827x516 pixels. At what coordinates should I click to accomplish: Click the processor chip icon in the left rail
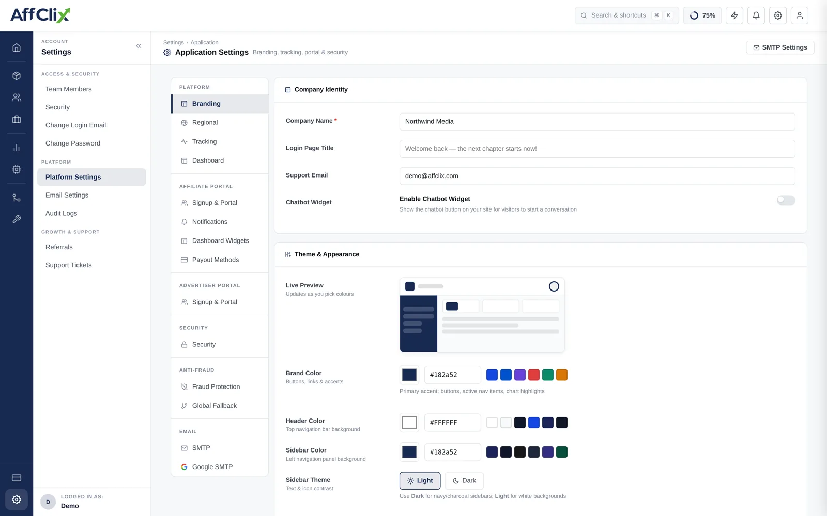[x=17, y=169]
